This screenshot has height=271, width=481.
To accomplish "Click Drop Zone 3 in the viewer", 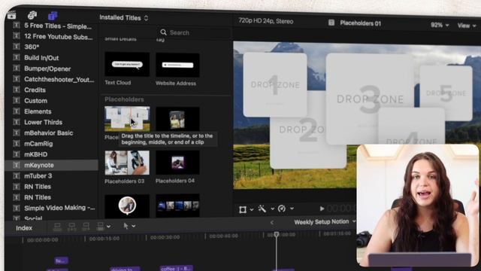I will pyautogui.click(x=370, y=99).
